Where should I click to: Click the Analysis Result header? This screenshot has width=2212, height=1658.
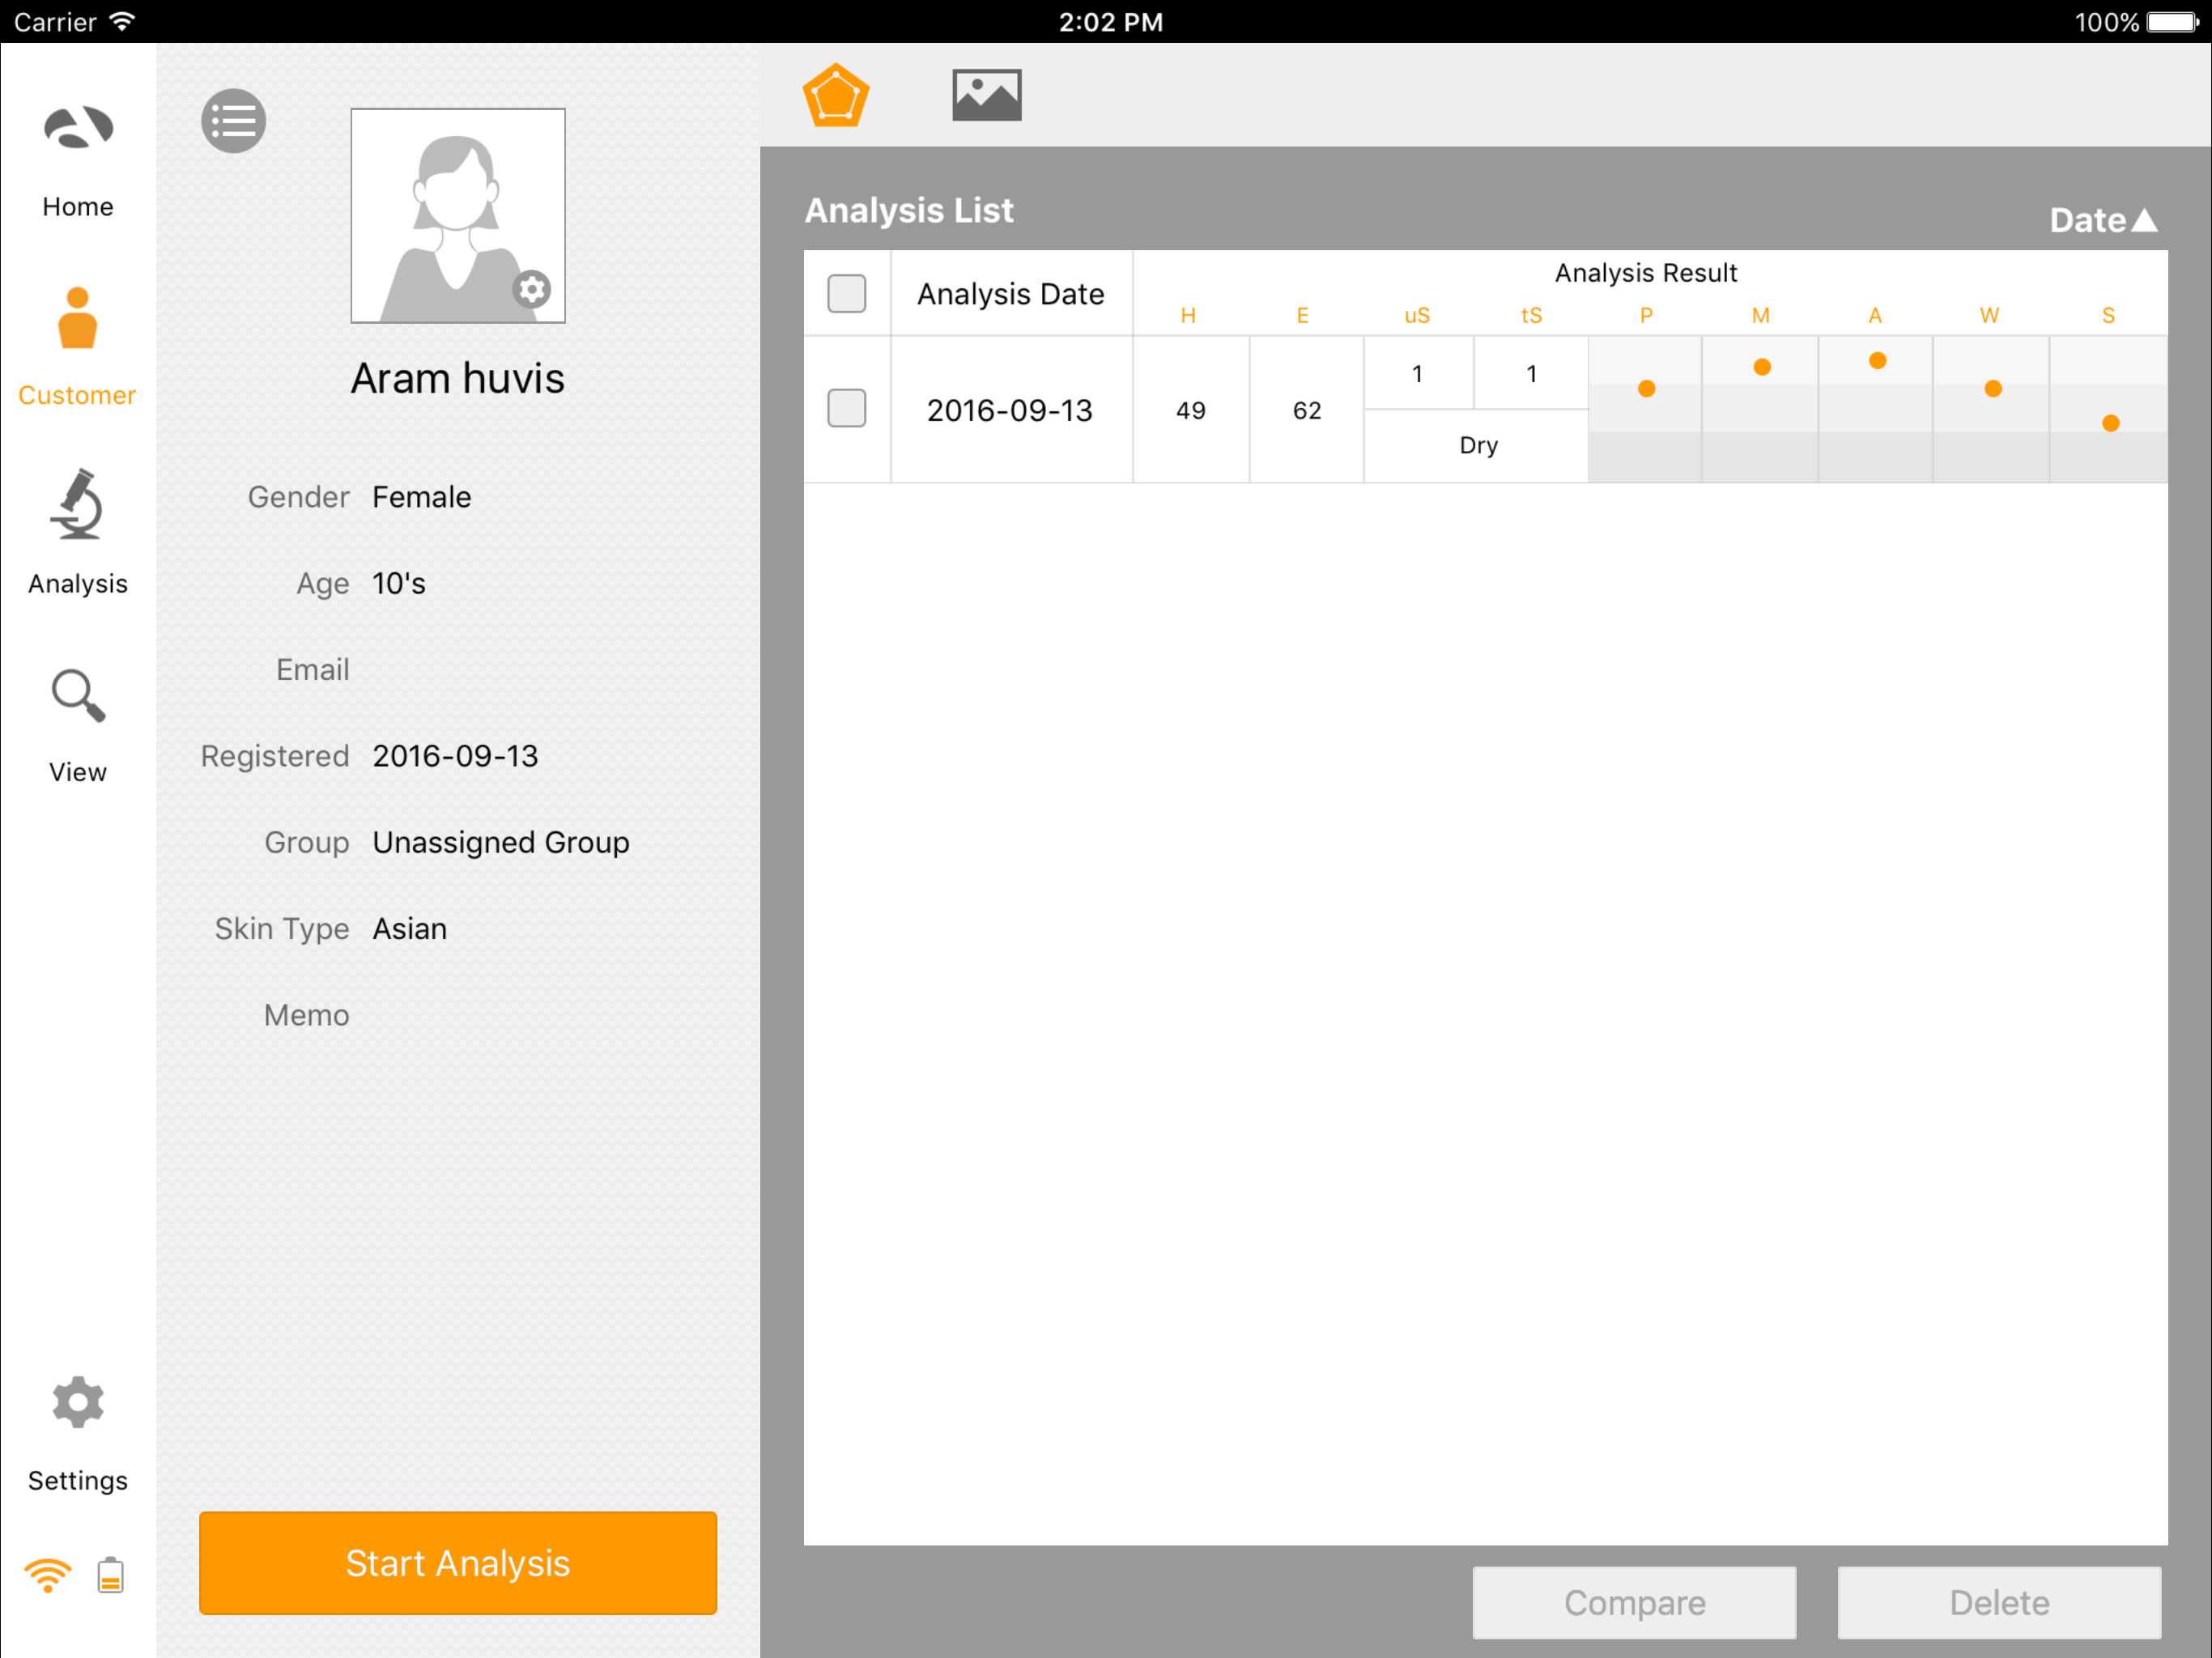[x=1645, y=273]
